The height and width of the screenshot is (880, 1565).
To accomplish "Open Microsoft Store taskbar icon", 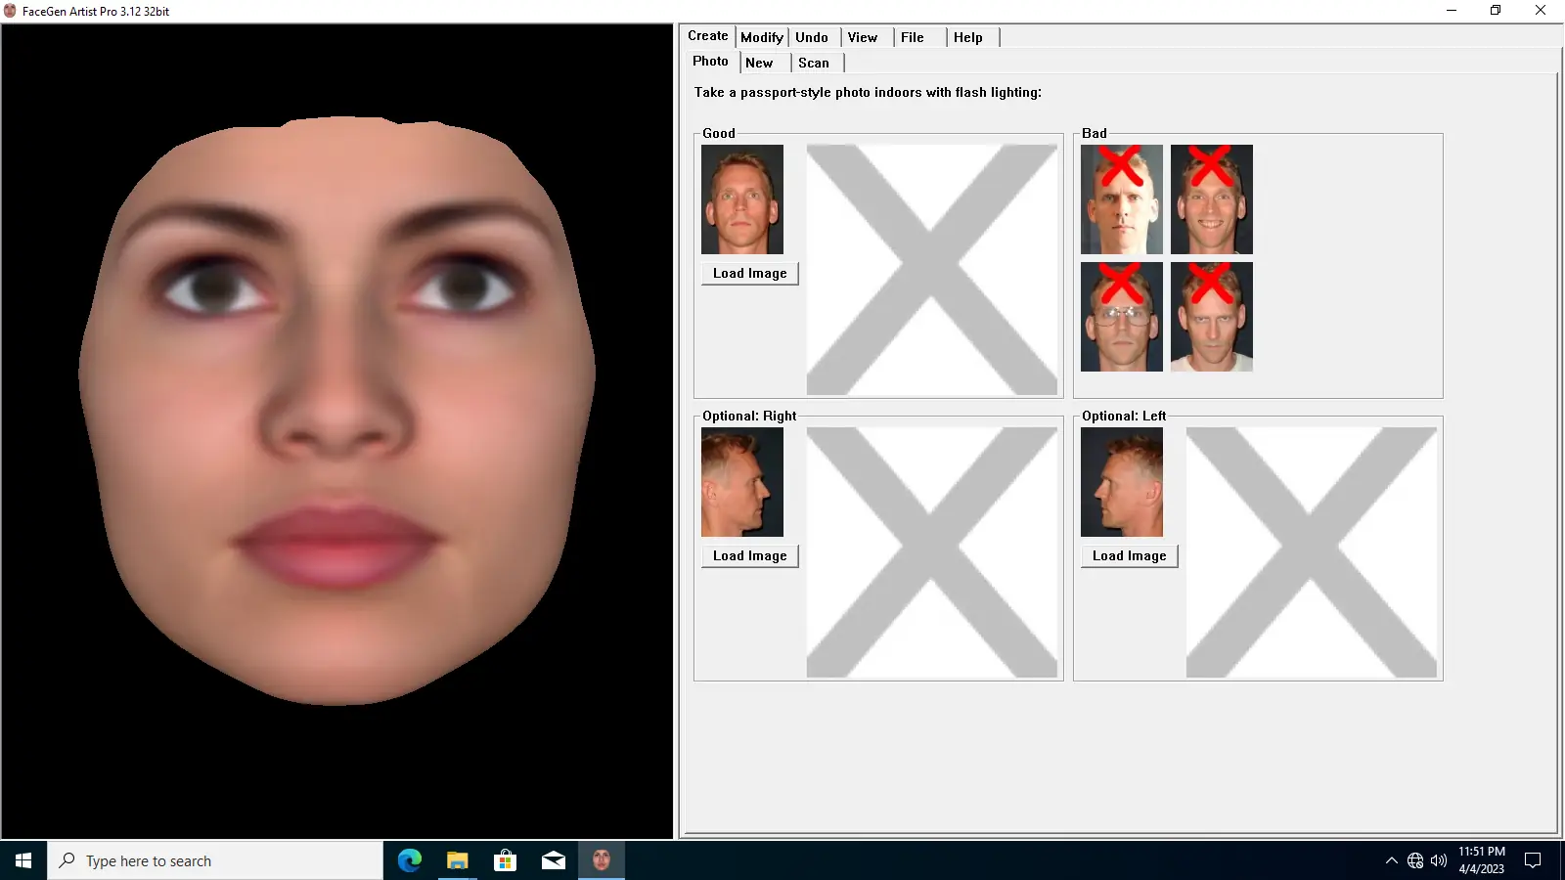I will tap(505, 860).
